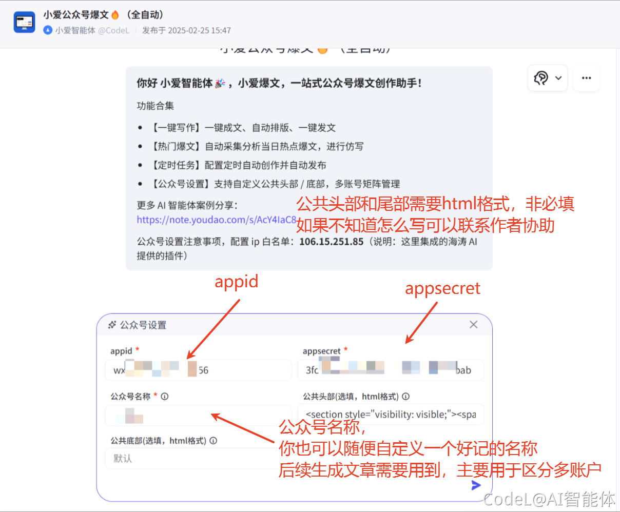This screenshot has height=512, width=620.
Task: Click the send arrow icon
Action: 476,485
